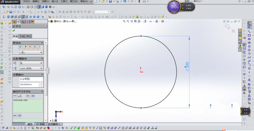Click Zoom to Fit in view toolbar
The image size is (254, 131).
[8, 7]
